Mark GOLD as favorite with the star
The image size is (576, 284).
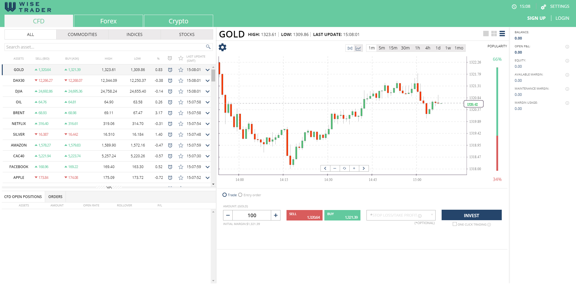[x=181, y=70]
